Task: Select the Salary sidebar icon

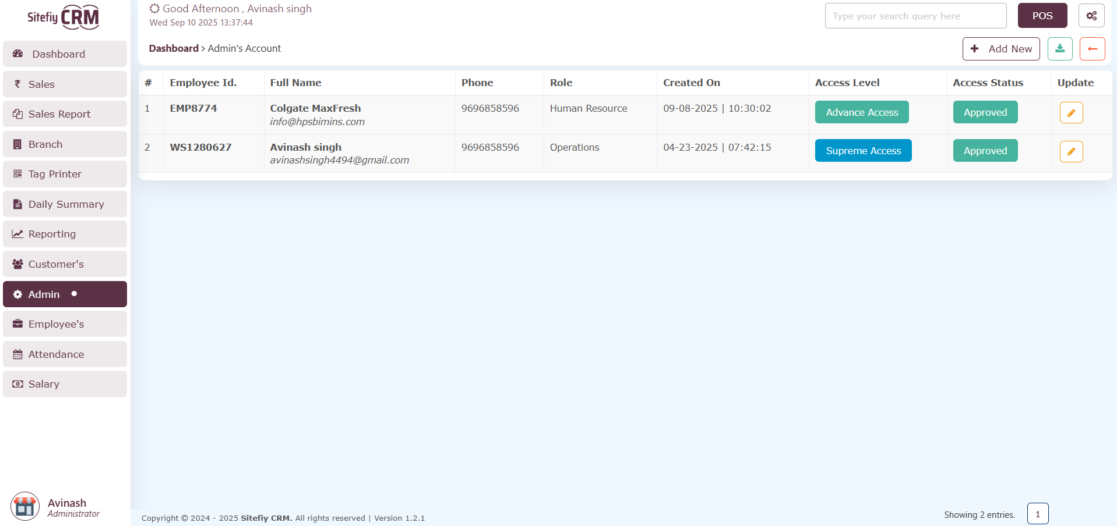Action: [17, 383]
